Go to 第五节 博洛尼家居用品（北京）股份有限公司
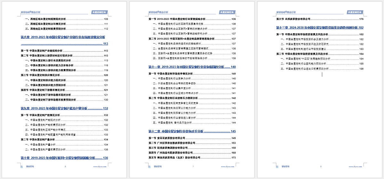Viewport: 384px width, 179px height. 192,158
